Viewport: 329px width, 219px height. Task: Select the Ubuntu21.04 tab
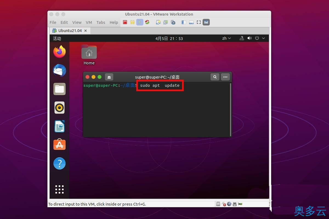(x=69, y=31)
